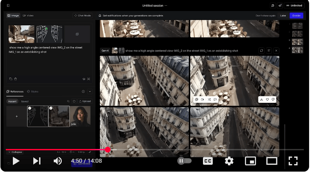The width and height of the screenshot is (310, 172).
Task: Click the support chat icon in the top bar
Action: click(x=273, y=5)
